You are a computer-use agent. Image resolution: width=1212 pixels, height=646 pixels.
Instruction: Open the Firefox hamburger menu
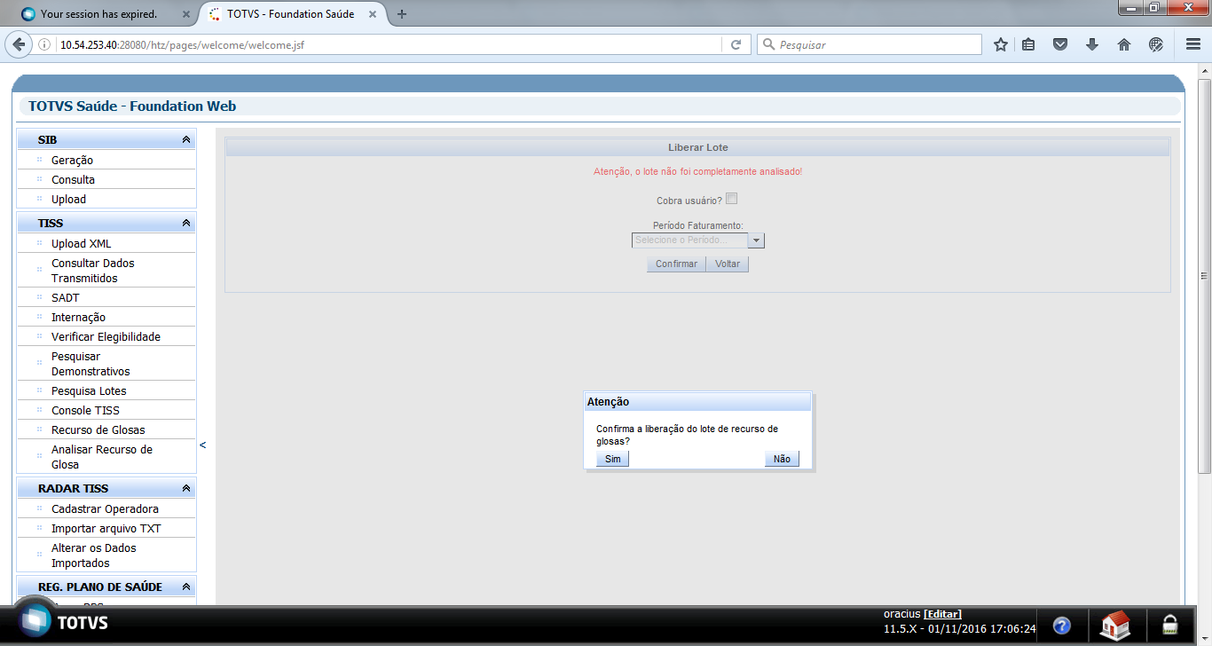tap(1193, 44)
